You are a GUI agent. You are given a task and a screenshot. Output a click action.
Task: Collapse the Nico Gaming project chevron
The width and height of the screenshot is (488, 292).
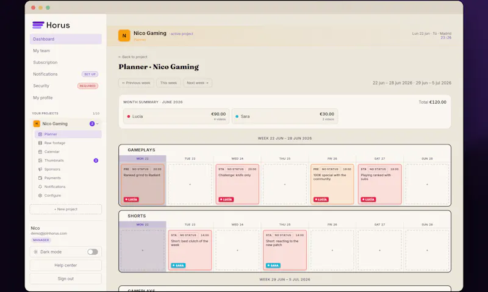(98, 124)
